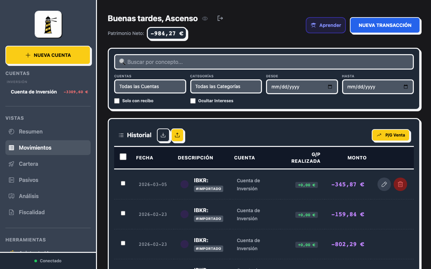
Task: Check the Ocultar Intereses checkbox
Action: pyautogui.click(x=193, y=101)
